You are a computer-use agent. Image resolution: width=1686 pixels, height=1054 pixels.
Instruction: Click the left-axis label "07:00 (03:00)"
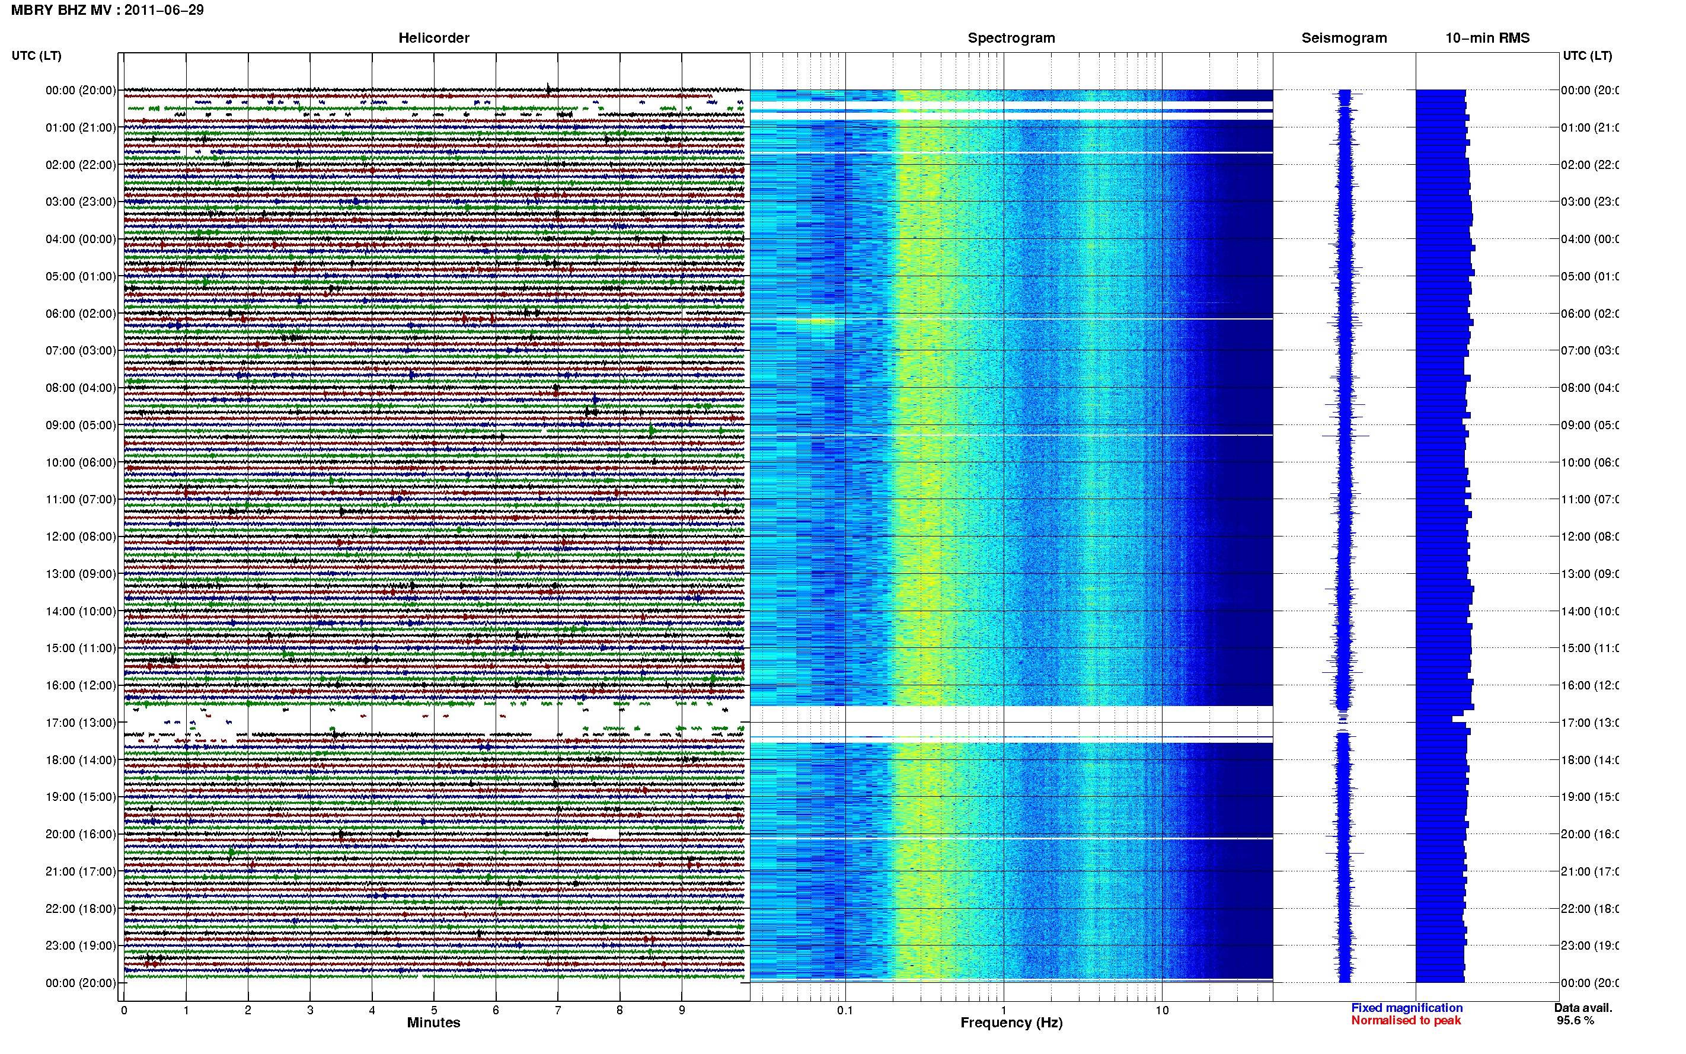[81, 350]
